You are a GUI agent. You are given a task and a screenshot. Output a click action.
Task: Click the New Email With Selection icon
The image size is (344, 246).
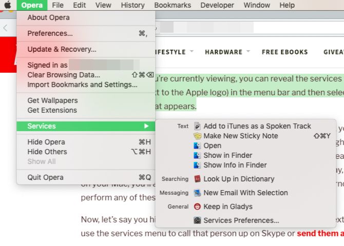[197, 193]
